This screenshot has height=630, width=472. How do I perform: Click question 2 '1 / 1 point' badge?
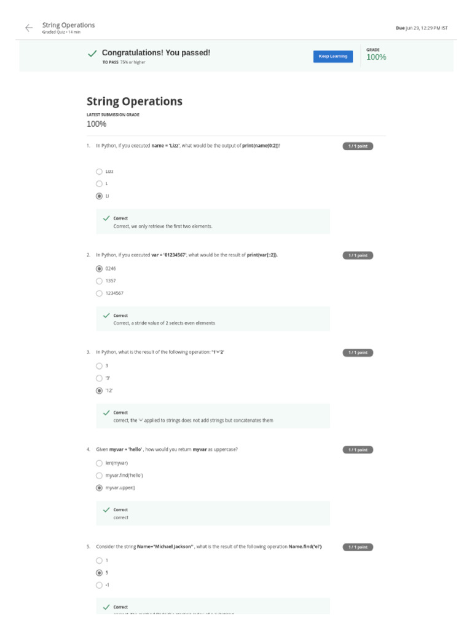click(x=358, y=255)
